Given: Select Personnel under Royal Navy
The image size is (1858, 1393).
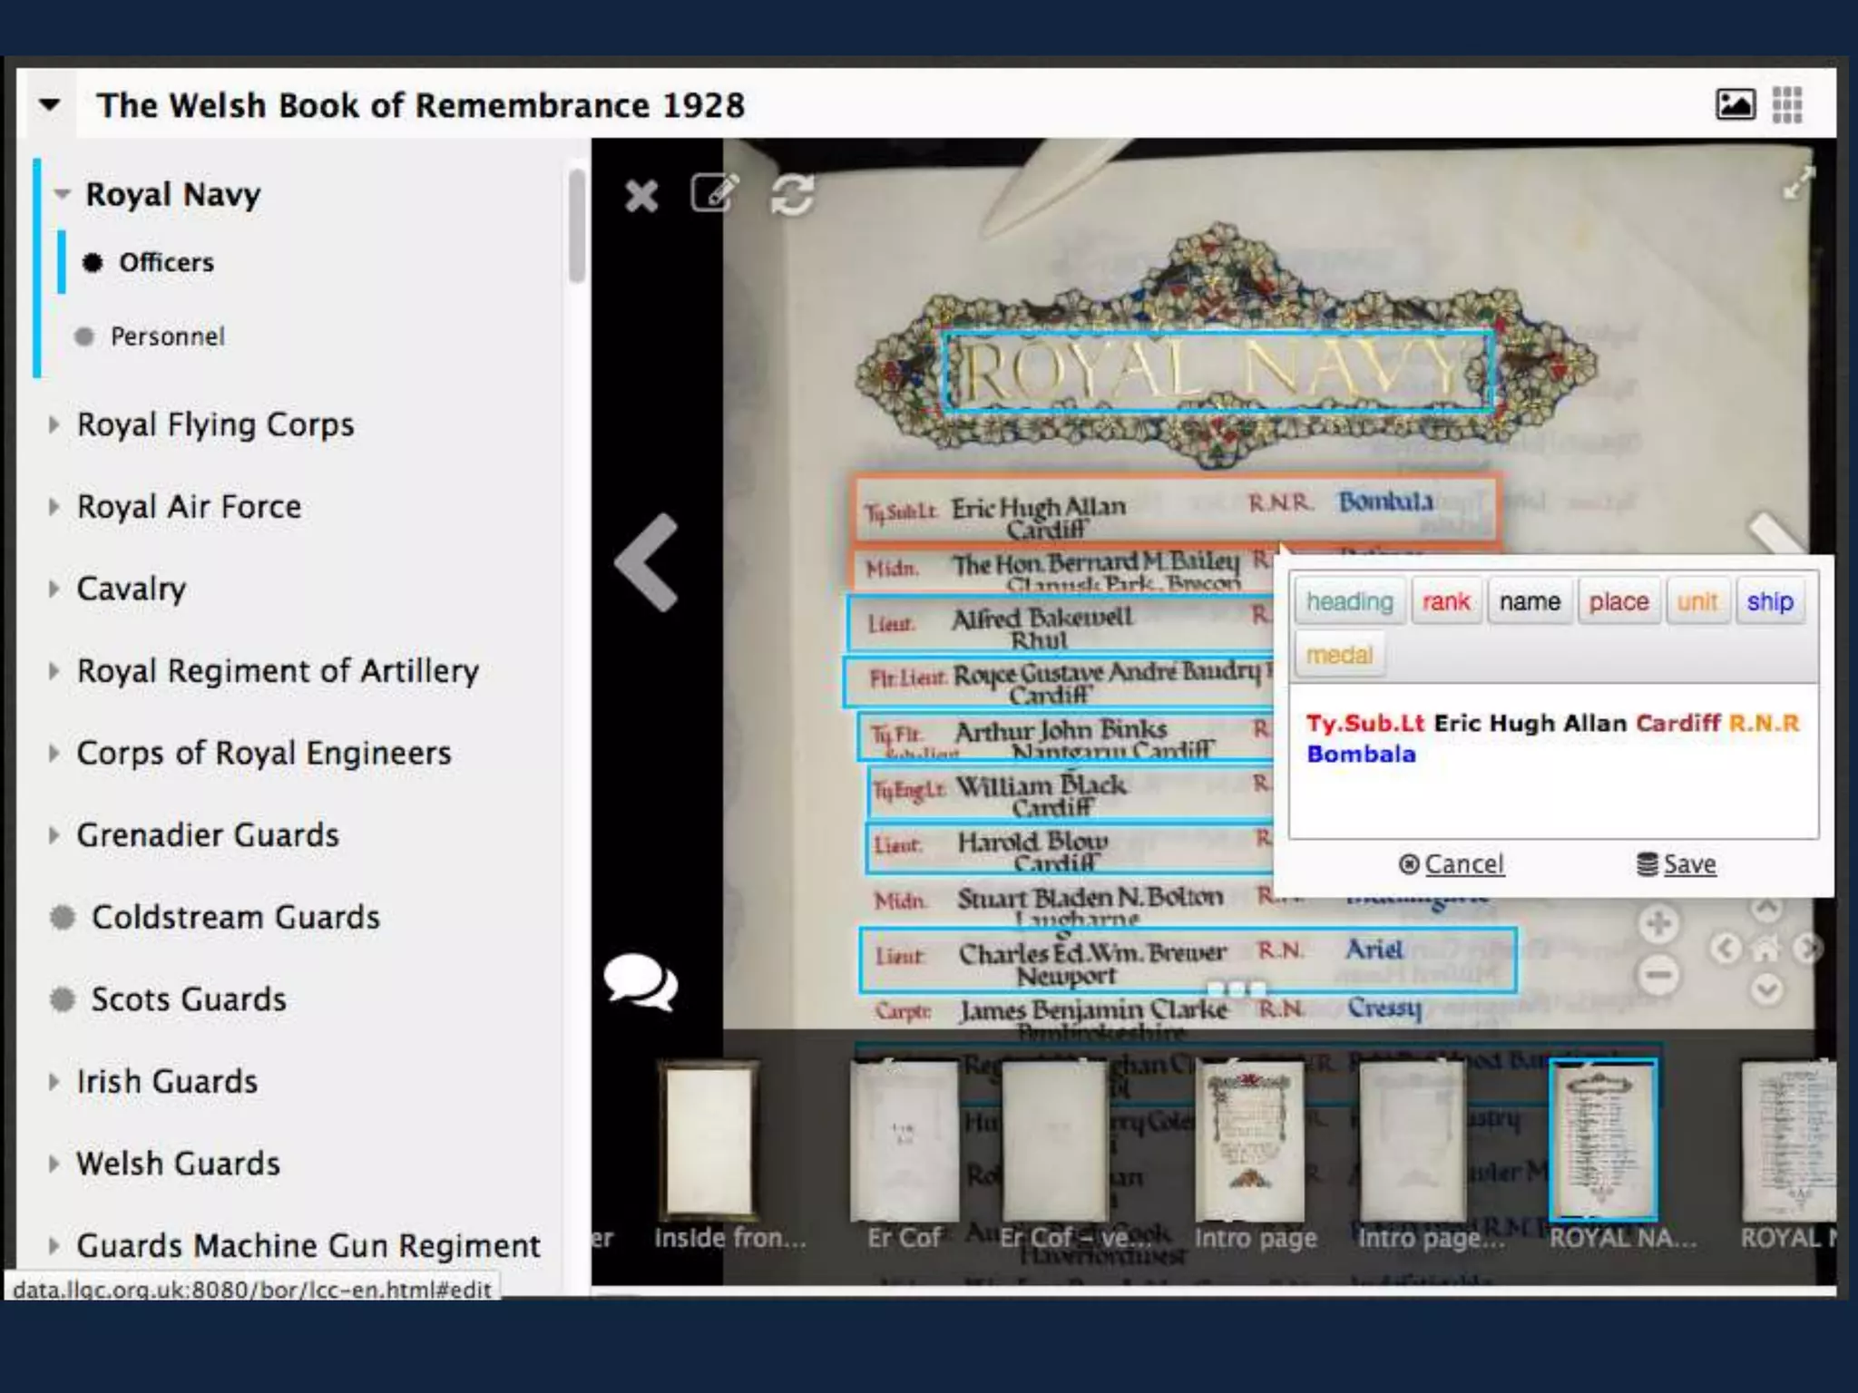Looking at the screenshot, I should [167, 336].
